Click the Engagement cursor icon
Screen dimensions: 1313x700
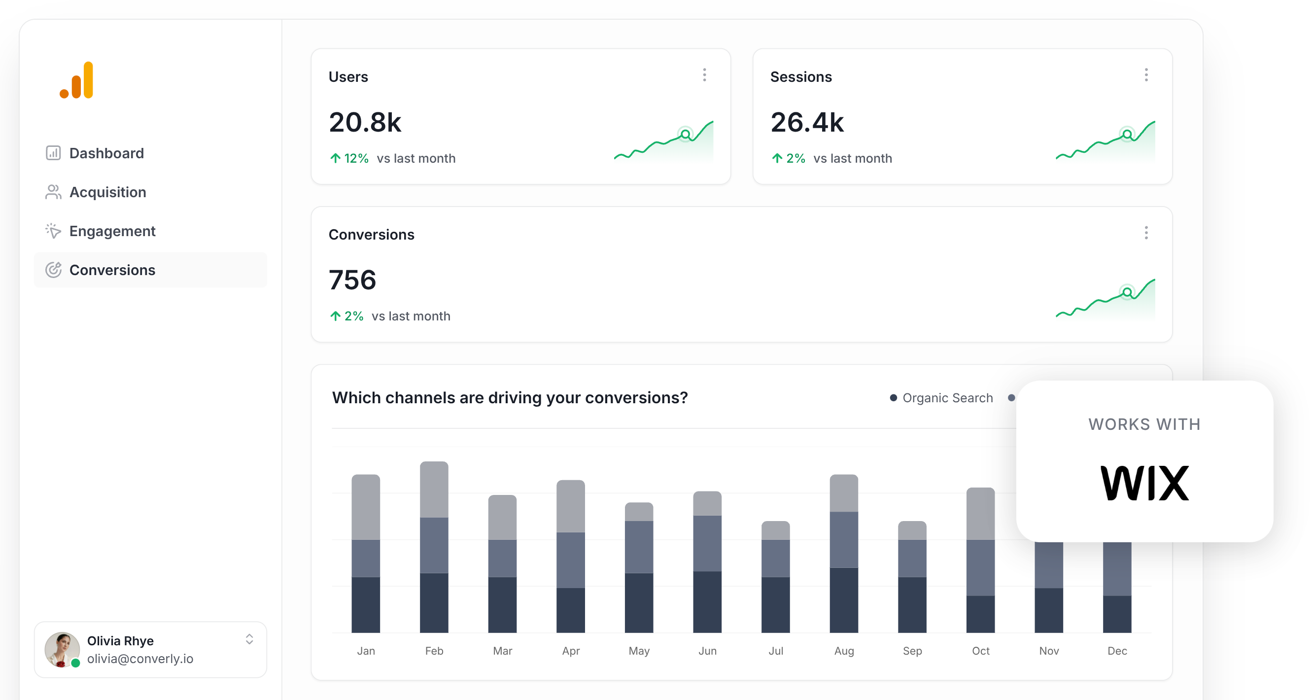[x=53, y=230]
